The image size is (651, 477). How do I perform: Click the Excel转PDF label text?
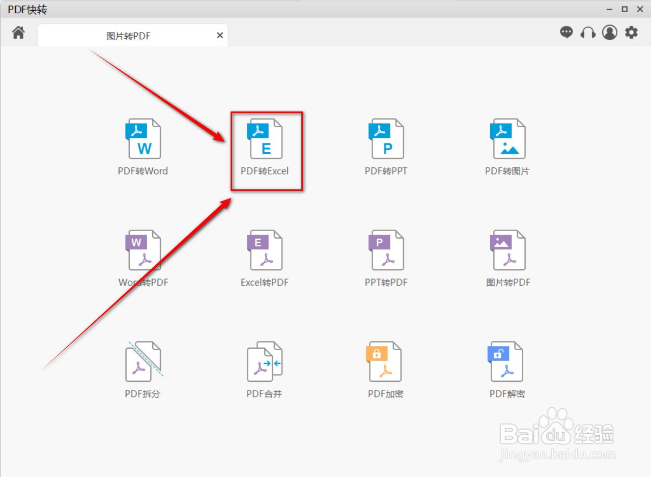click(x=265, y=282)
